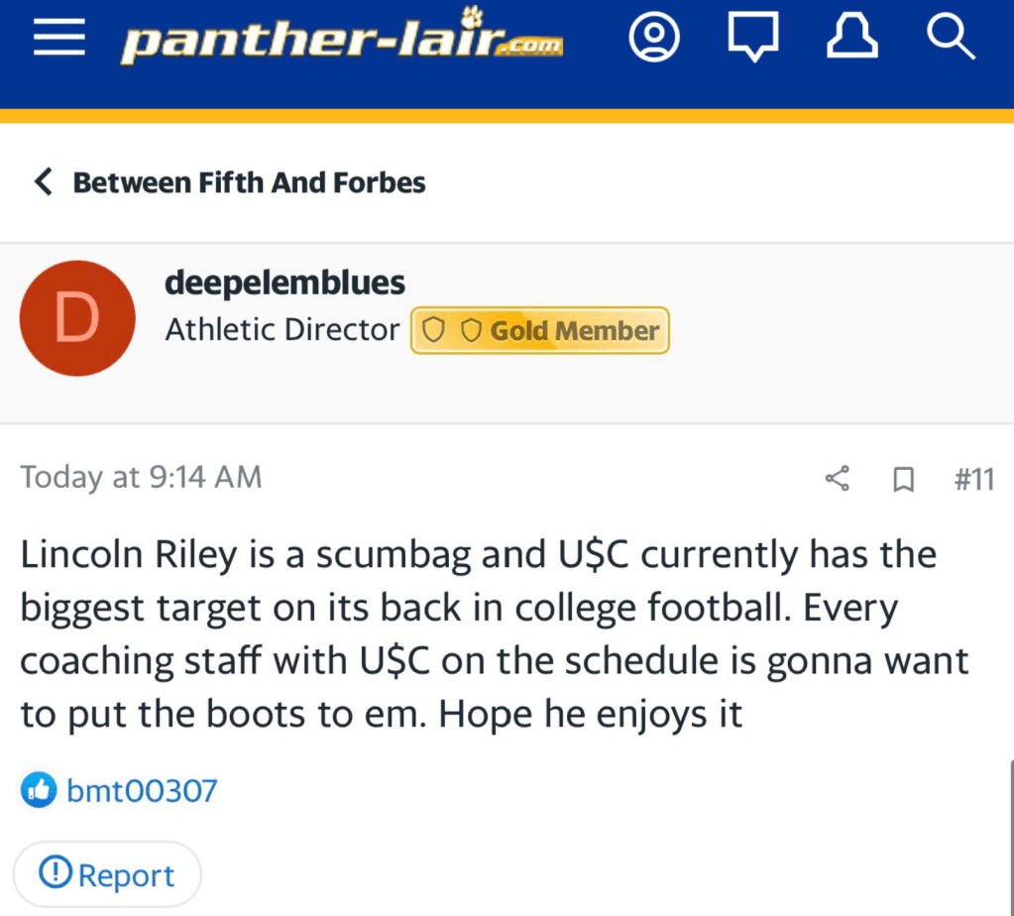The height and width of the screenshot is (916, 1014).
Task: Click the thumbs-up like icon
Action: 38,790
